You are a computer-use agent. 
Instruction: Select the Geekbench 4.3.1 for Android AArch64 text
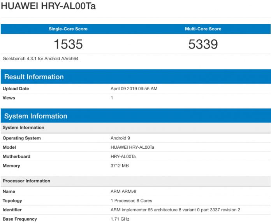pos(40,59)
